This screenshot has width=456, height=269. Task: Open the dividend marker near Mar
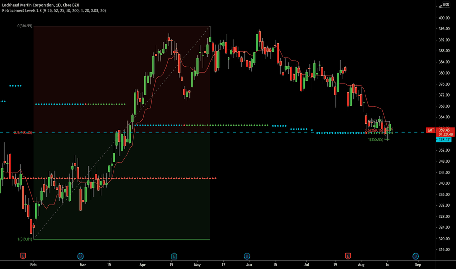point(80,256)
